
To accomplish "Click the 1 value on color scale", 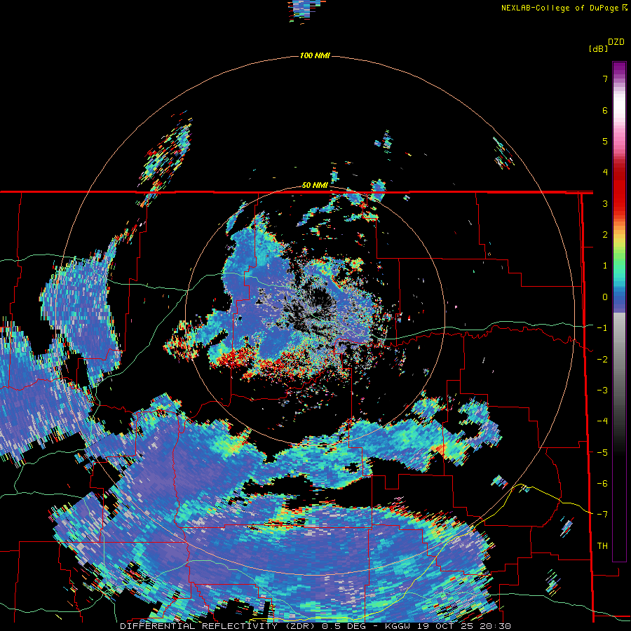I will 605,266.
